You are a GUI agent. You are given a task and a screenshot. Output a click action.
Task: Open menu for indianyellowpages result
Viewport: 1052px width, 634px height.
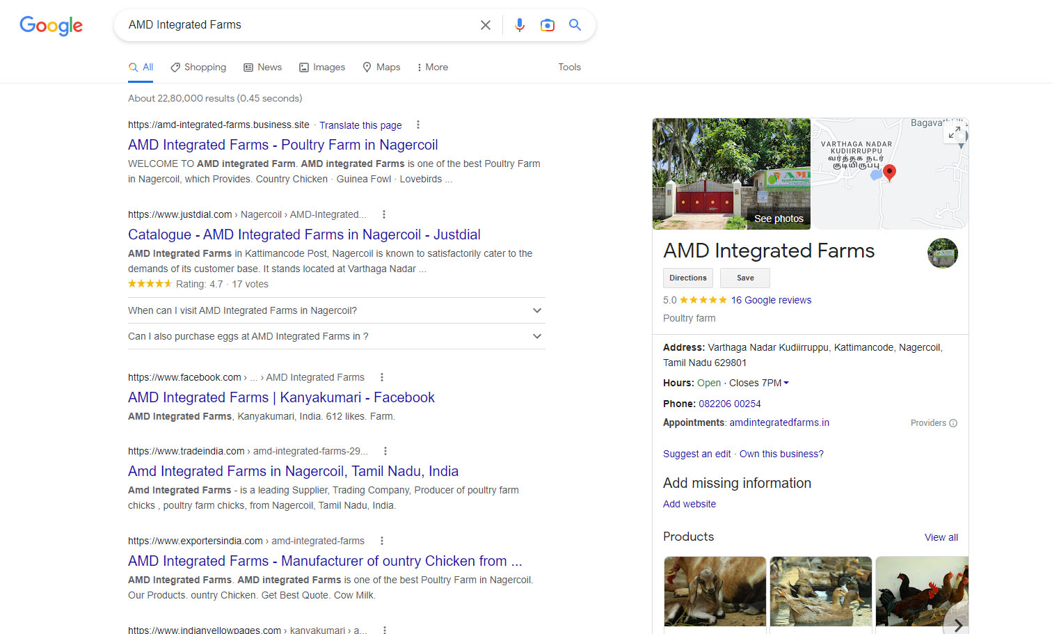(385, 630)
